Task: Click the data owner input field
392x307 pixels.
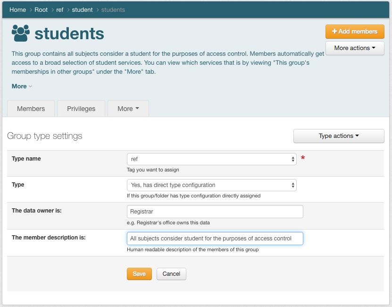Action: (215, 212)
